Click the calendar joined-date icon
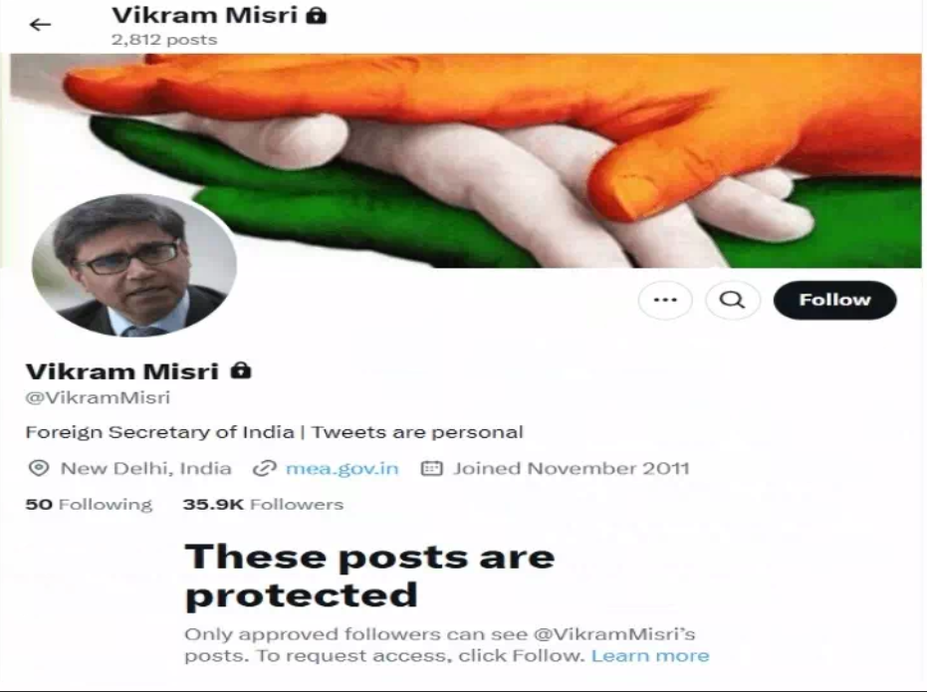The image size is (927, 692). point(431,469)
